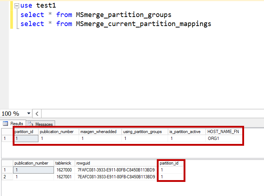Click MSmerge_current_partition_mappings in the query editor
The image size is (264, 196).
coord(143,24)
